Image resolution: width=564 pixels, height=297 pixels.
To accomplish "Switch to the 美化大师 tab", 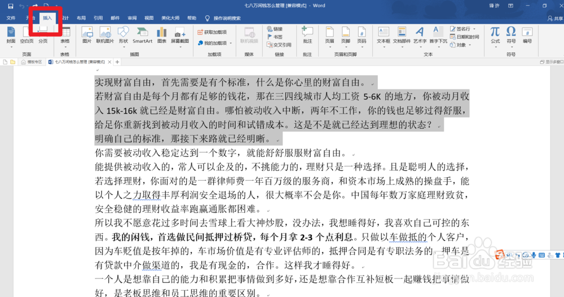I will pyautogui.click(x=170, y=19).
